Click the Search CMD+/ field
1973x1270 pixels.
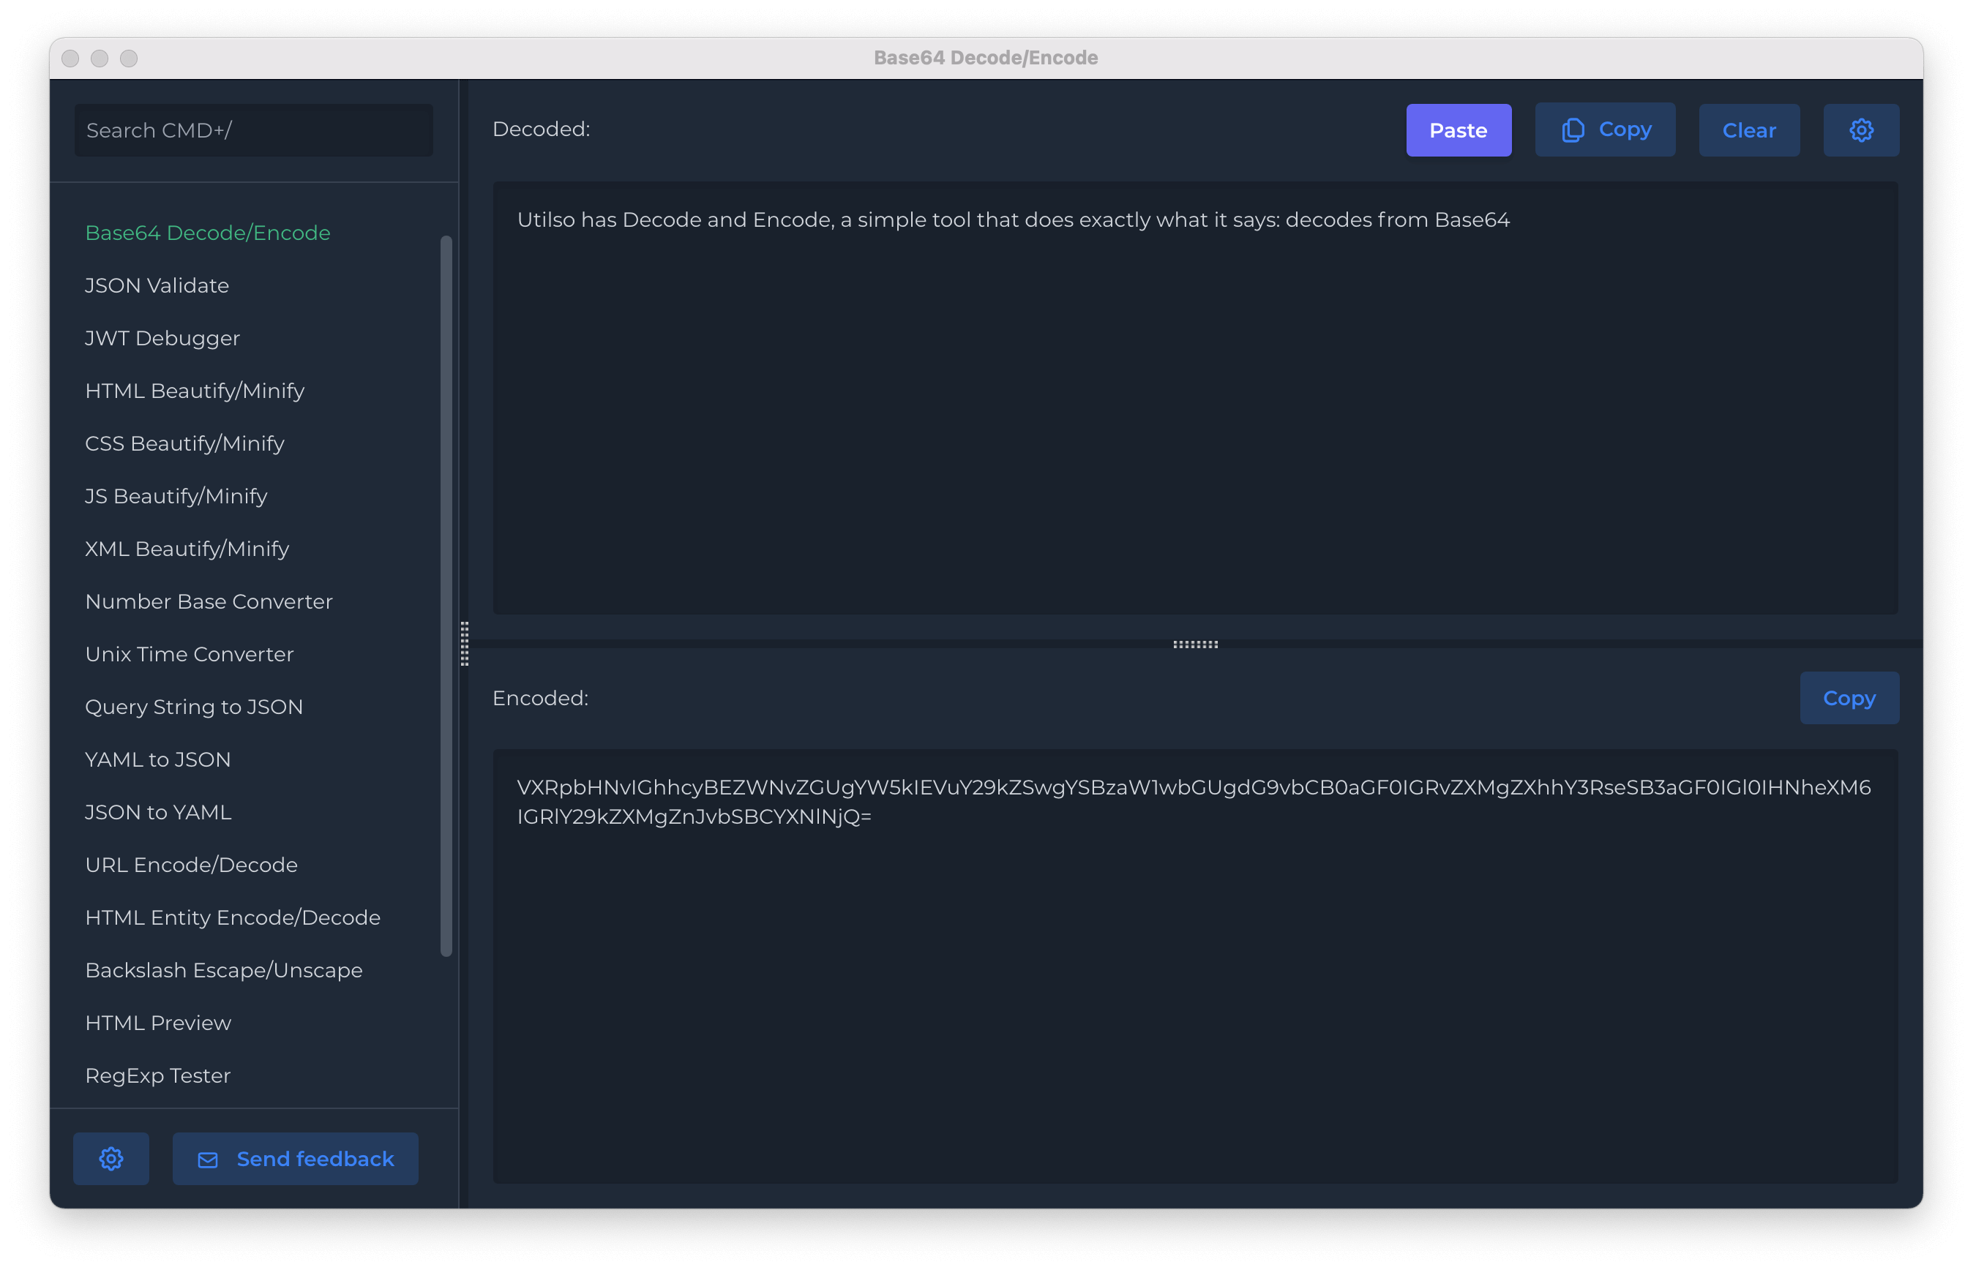[253, 129]
